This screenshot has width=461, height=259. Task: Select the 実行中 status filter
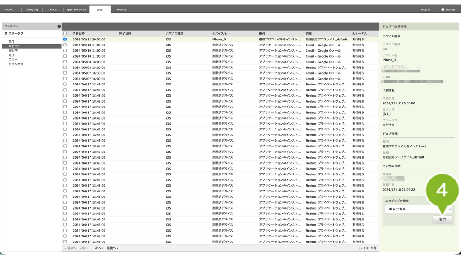tap(13, 51)
